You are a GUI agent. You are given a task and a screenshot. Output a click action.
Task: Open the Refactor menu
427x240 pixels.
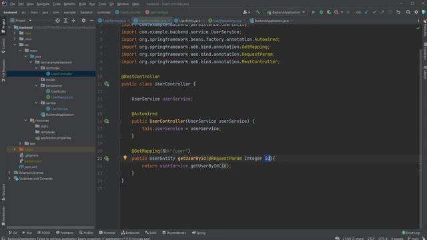[69, 4]
